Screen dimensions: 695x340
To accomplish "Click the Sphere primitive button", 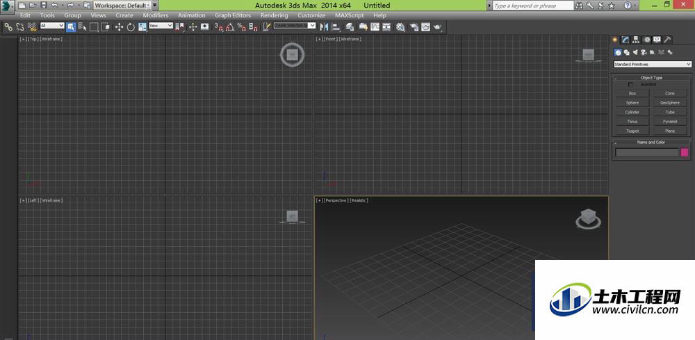I will coord(632,102).
